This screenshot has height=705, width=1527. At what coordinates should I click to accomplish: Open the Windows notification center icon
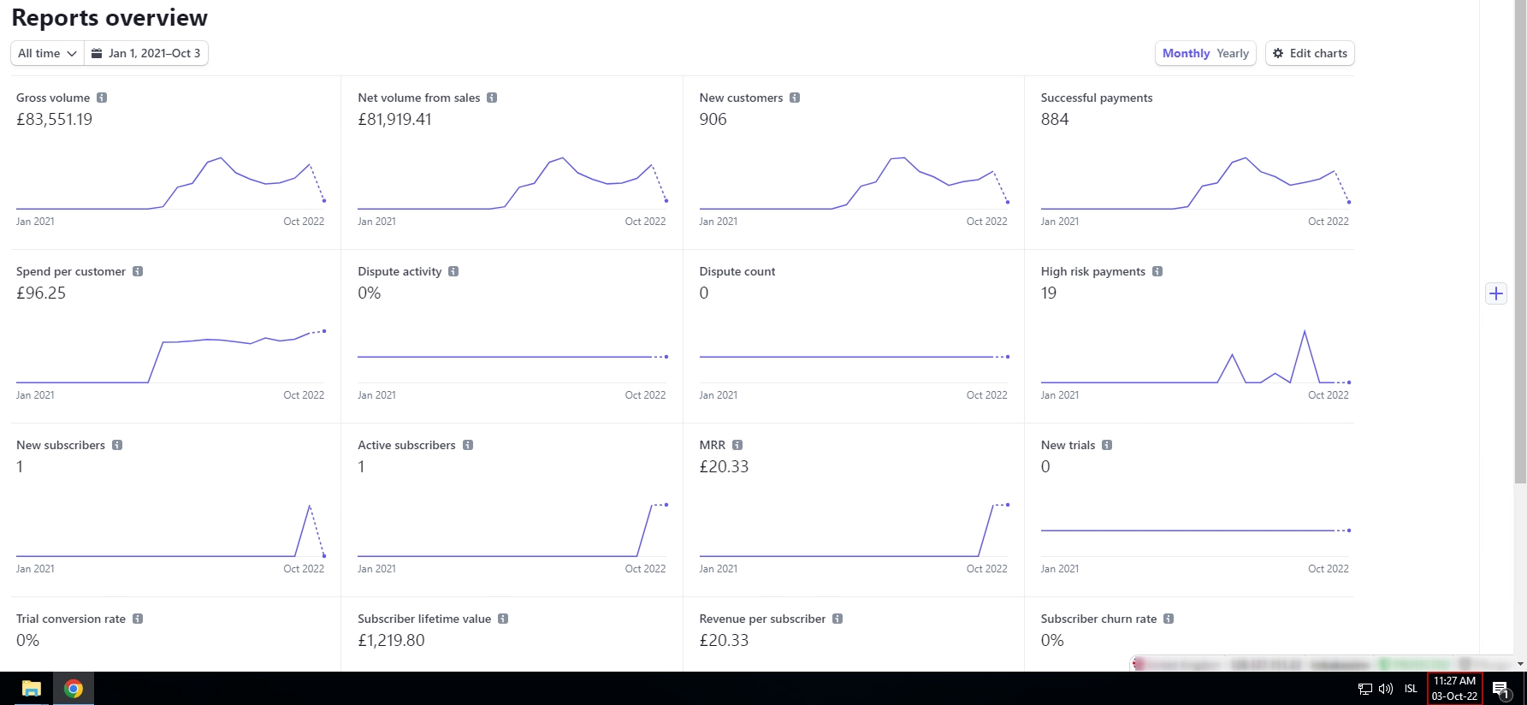(x=1500, y=689)
